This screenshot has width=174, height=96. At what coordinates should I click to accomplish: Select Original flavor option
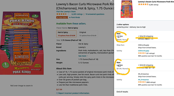(x=88, y=34)
